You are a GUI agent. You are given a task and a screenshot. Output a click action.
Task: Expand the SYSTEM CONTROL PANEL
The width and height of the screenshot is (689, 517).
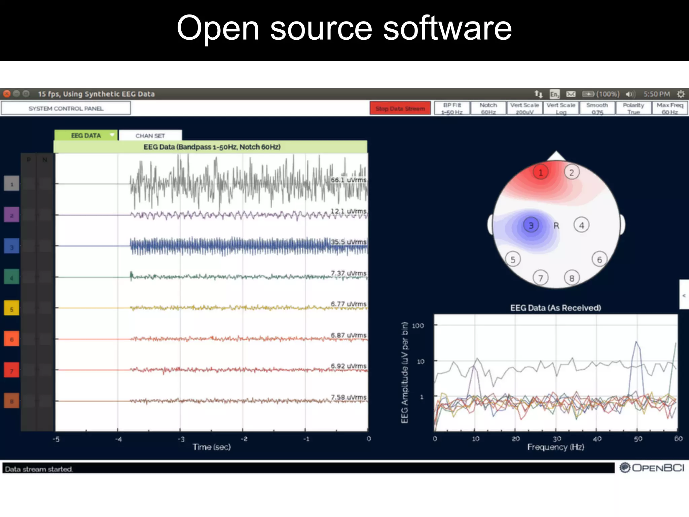click(66, 108)
